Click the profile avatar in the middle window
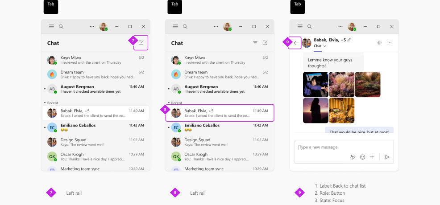 click(228, 27)
